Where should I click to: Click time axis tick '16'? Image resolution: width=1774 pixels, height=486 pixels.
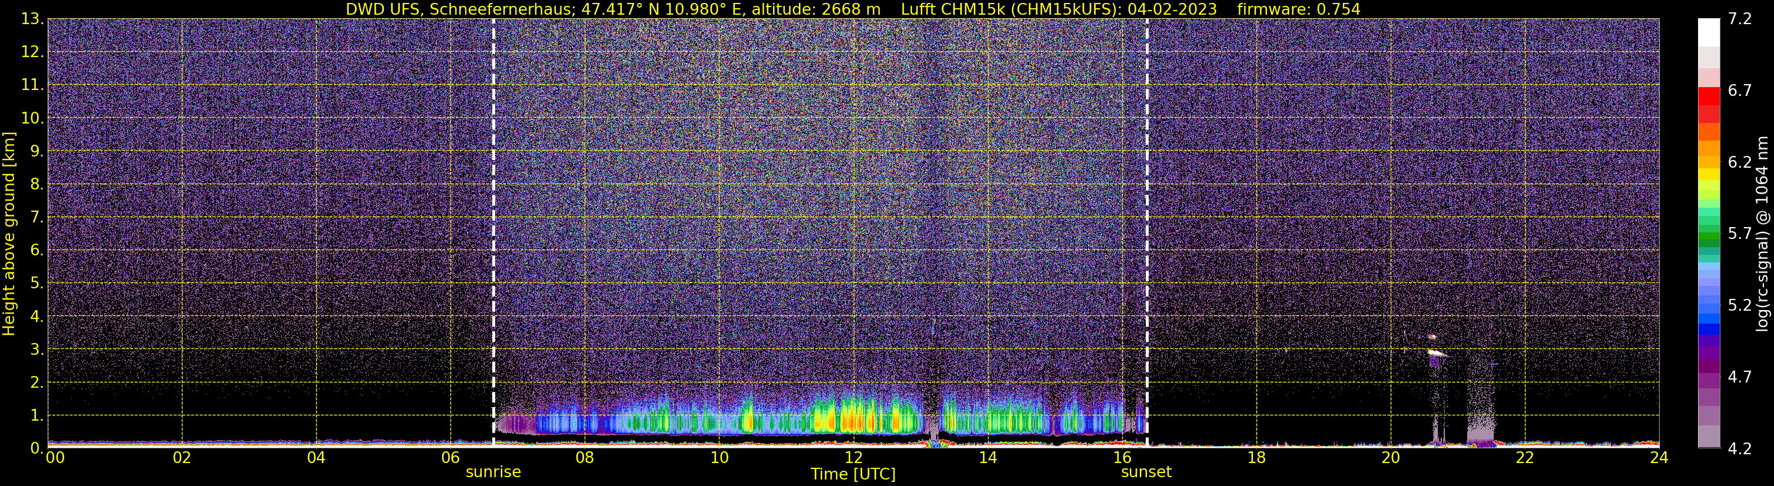[1122, 458]
